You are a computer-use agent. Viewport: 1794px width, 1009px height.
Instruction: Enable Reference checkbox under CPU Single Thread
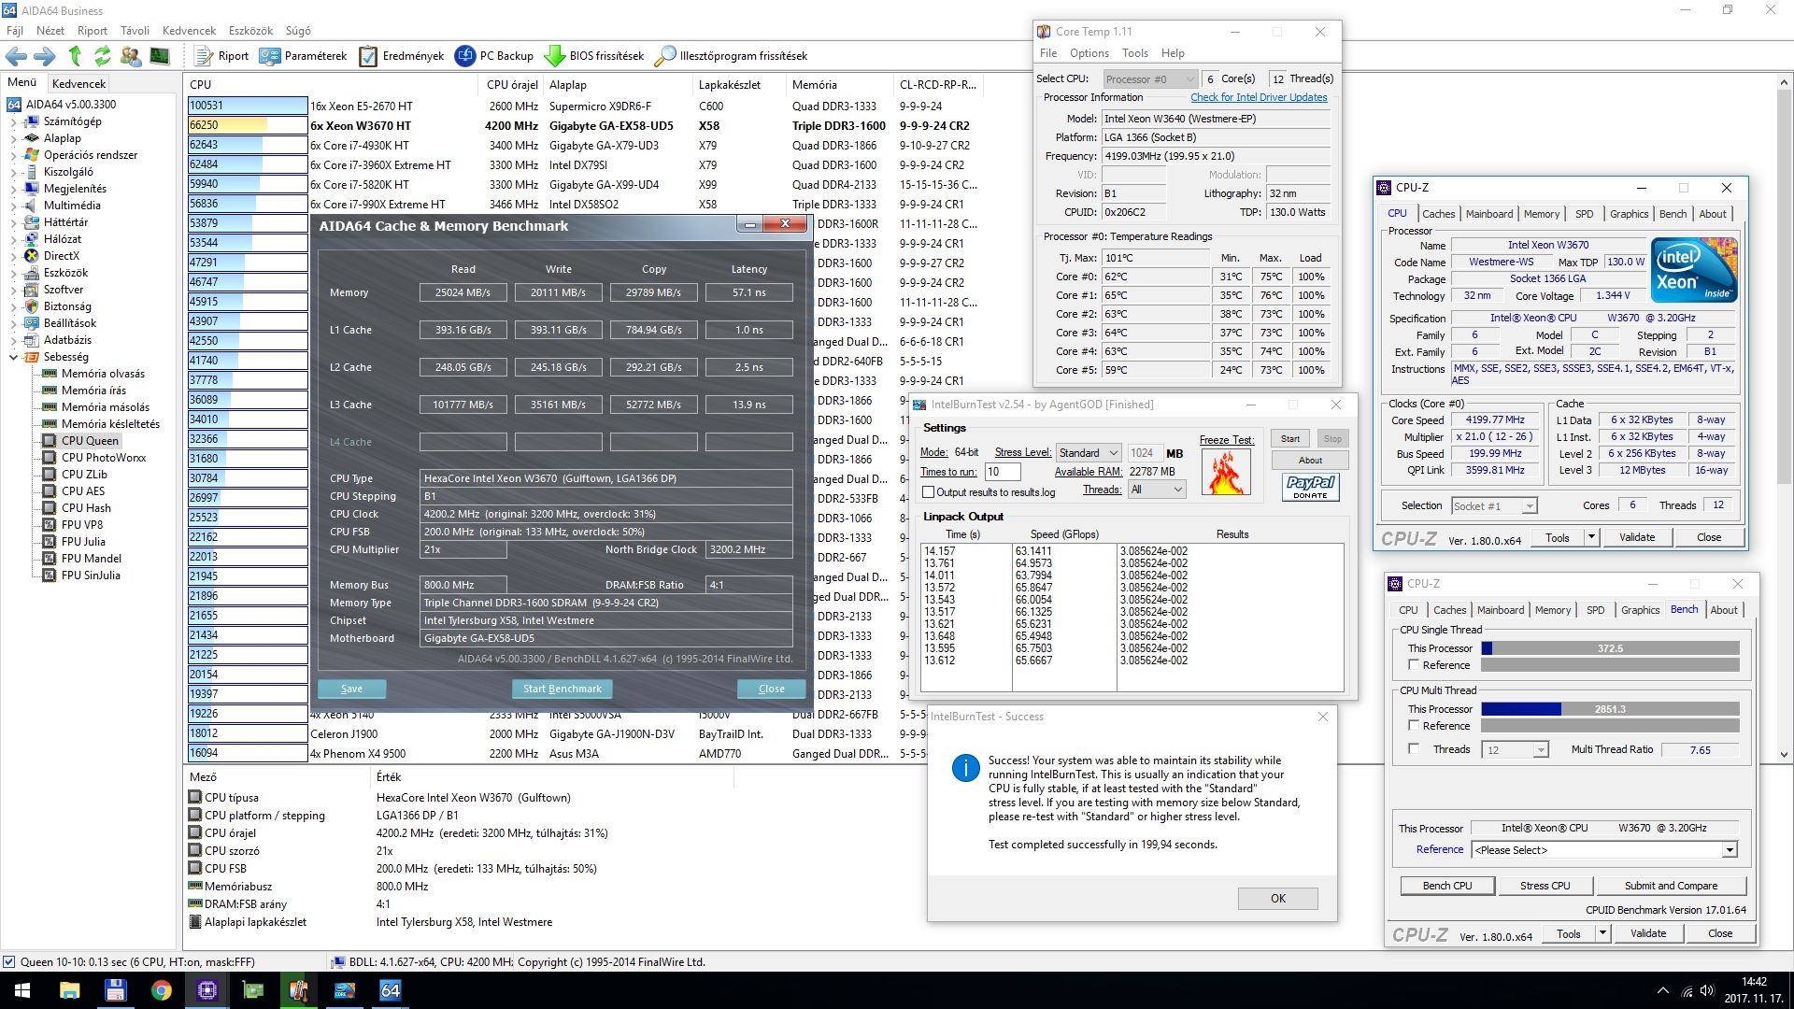tap(1414, 664)
